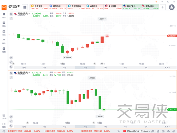Open the 视频 video sidebar item
The height and width of the screenshot is (133, 177).
pos(4,50)
